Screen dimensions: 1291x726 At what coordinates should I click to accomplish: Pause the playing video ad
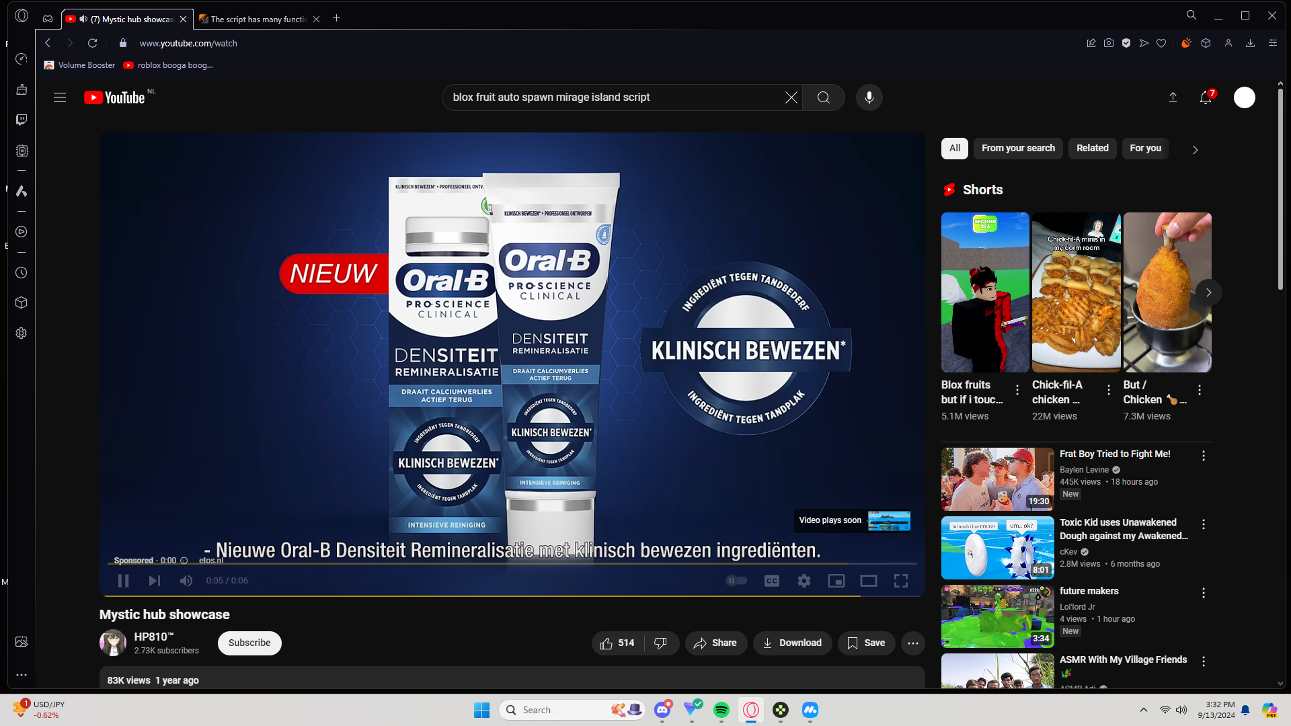point(123,581)
